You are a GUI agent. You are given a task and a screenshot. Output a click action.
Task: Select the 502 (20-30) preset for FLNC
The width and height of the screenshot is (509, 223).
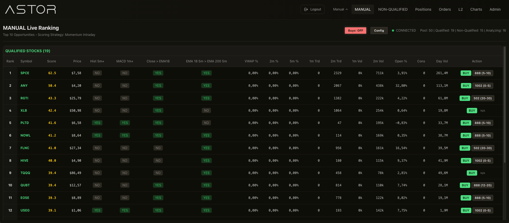point(483,148)
